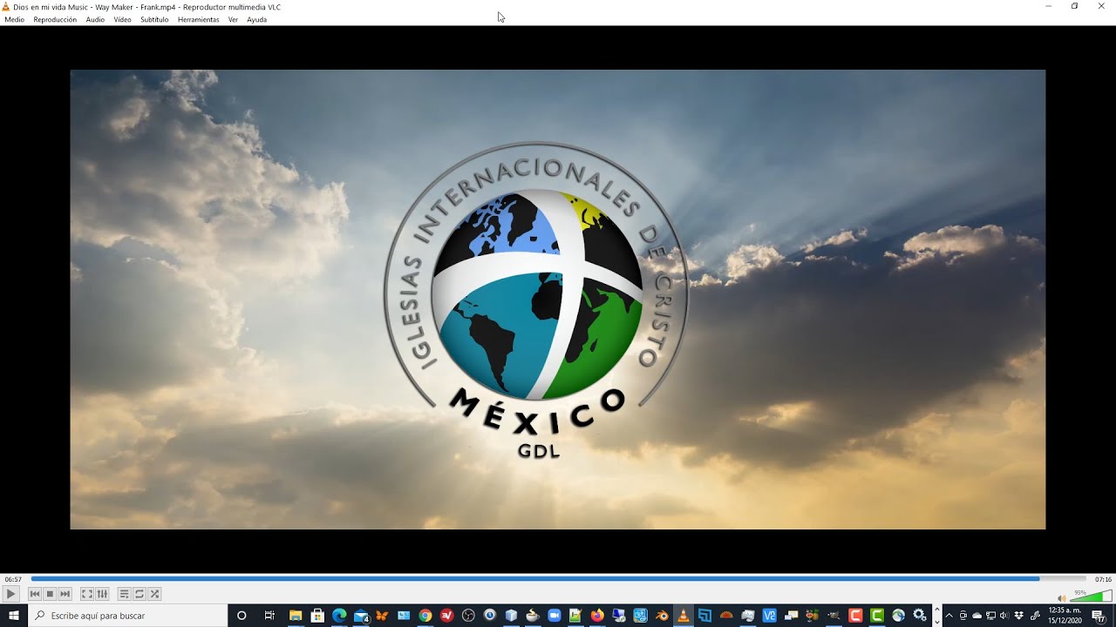This screenshot has height=627, width=1116.
Task: Open Mail app with 4 unread badge
Action: [x=361, y=616]
